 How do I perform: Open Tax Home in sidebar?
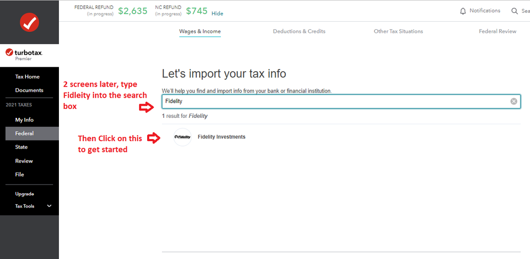point(28,76)
